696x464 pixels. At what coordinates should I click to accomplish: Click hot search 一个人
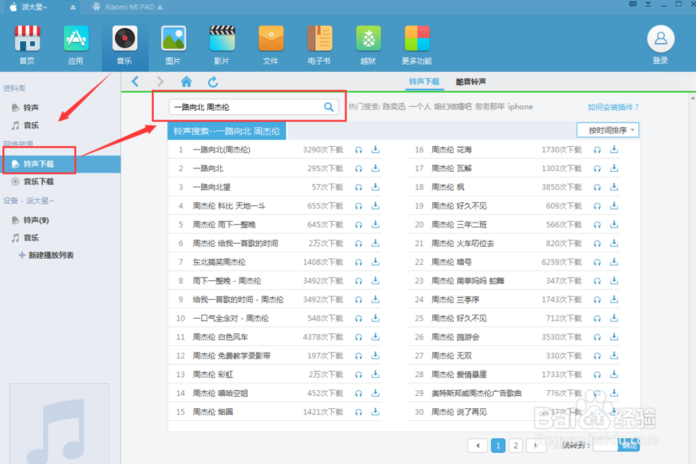coord(420,107)
